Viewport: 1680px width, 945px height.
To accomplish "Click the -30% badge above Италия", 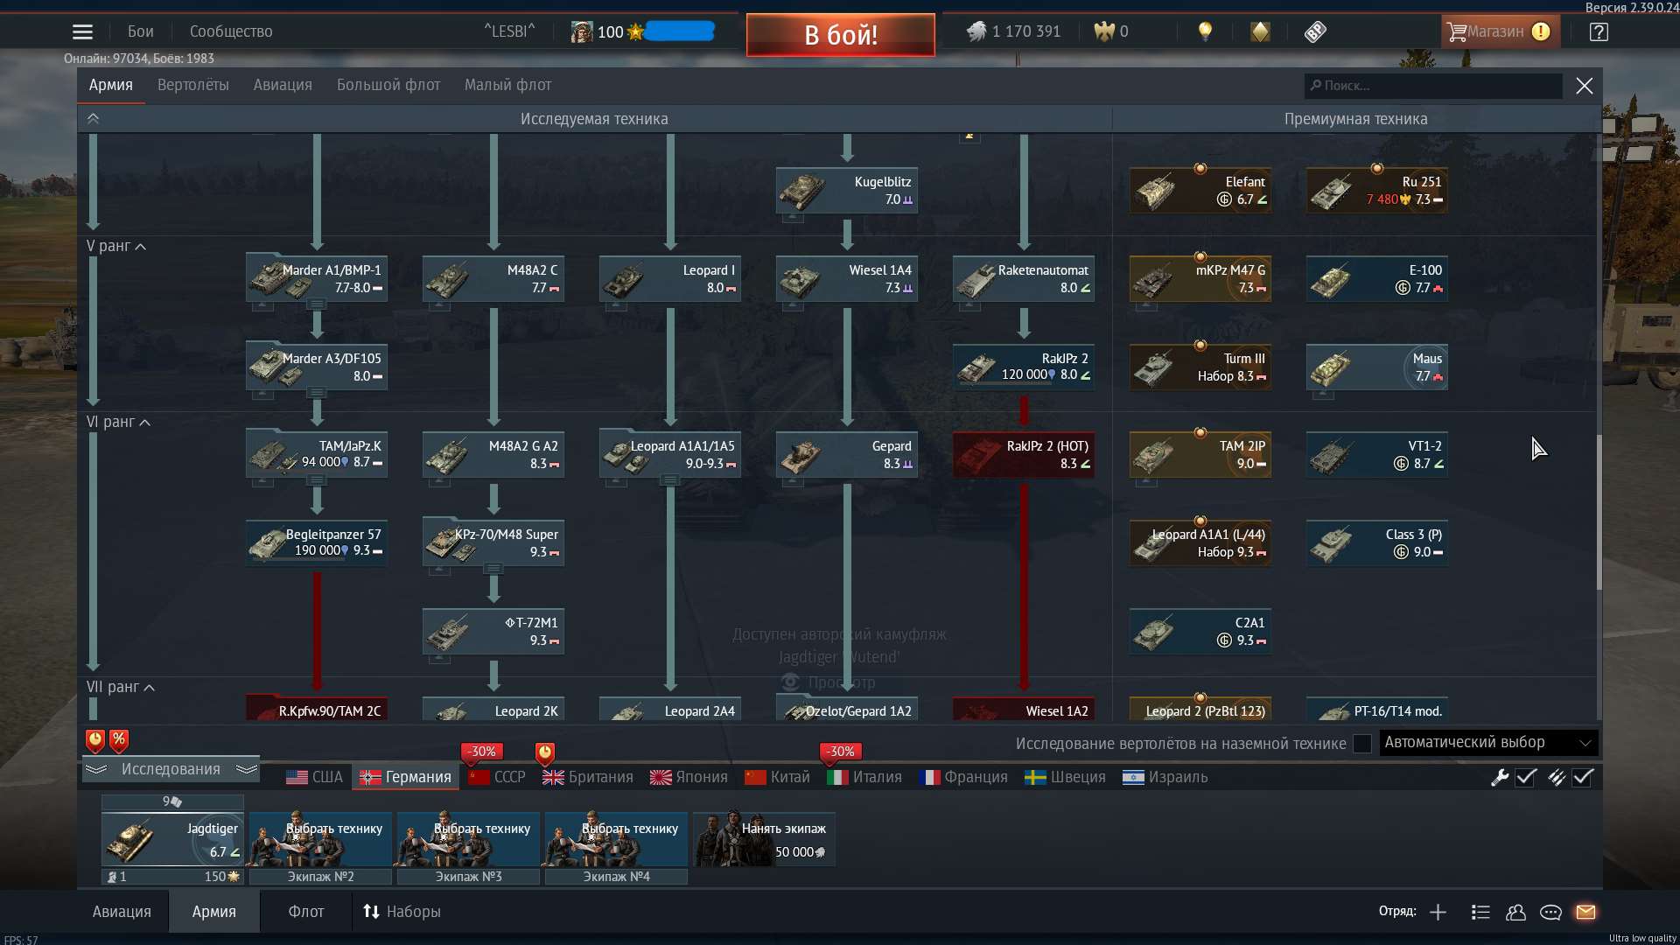I will [x=841, y=752].
